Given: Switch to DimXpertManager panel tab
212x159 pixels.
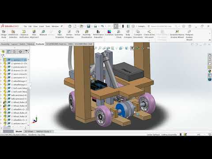Looking at the screenshot, I should [20, 52].
